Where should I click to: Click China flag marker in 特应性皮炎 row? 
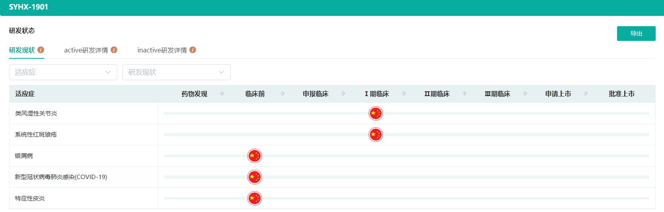point(255,198)
